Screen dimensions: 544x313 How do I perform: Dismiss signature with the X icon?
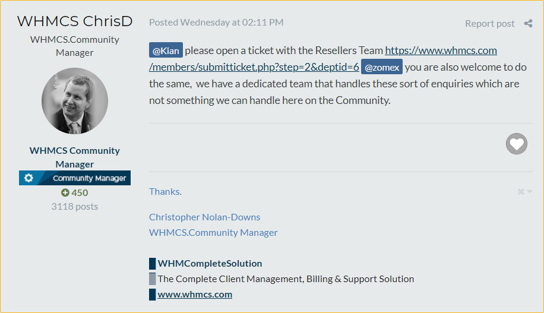tap(521, 192)
